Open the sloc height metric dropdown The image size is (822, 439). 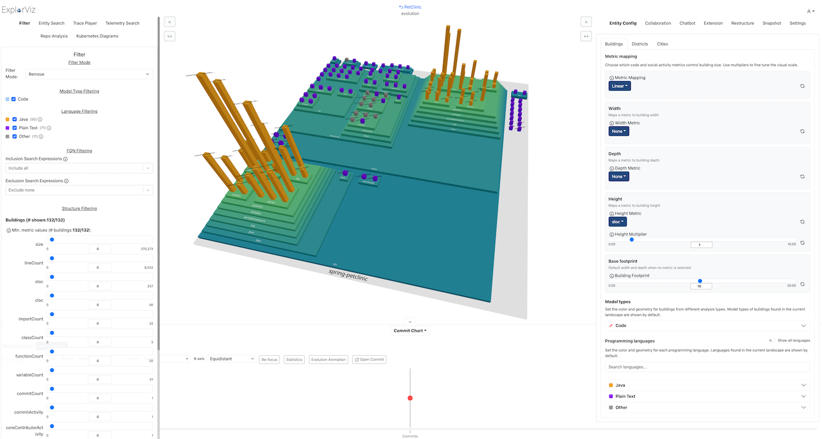pos(618,222)
